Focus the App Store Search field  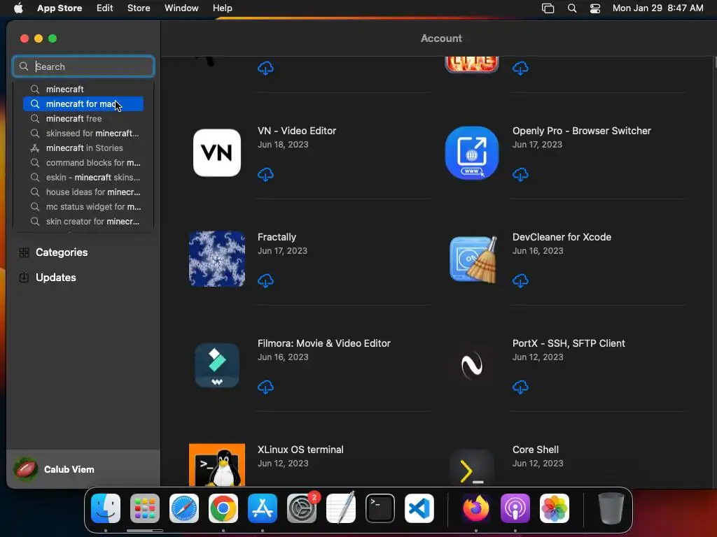click(x=83, y=66)
